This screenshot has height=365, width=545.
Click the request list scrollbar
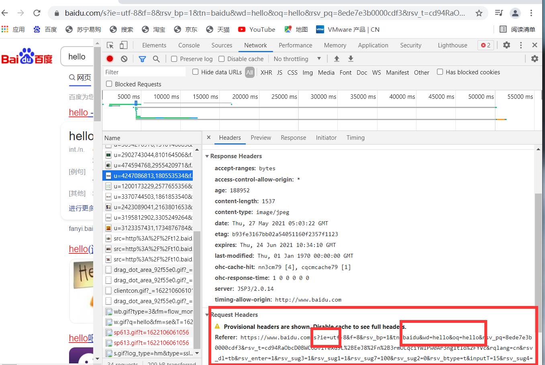click(197, 290)
